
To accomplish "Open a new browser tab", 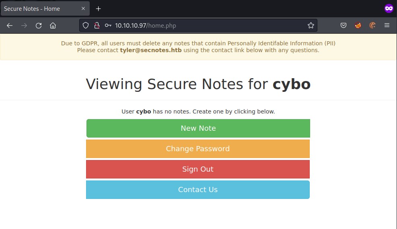I will tap(99, 8).
